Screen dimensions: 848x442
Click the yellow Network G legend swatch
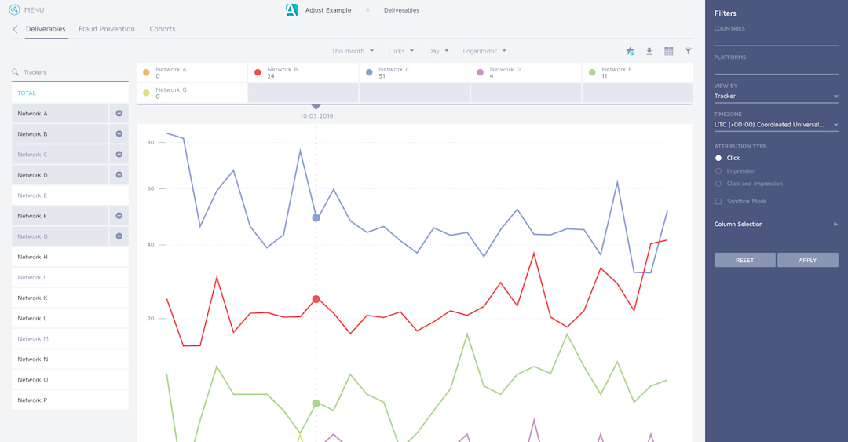click(x=146, y=93)
